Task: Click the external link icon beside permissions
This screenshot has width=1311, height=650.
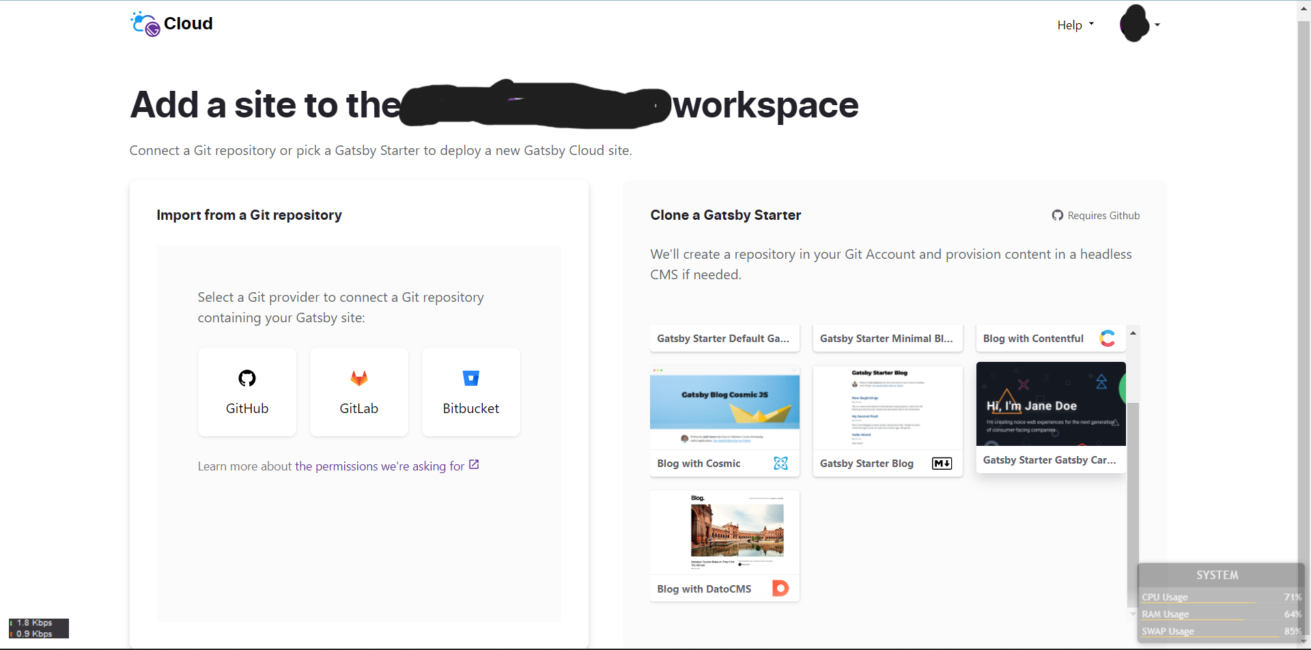Action: coord(474,465)
